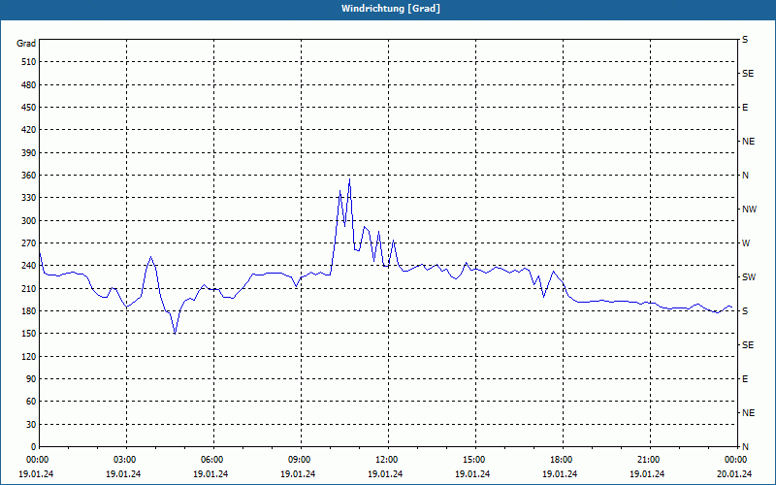Select the SE compass label level with 120
776x485 pixels.
coord(748,345)
